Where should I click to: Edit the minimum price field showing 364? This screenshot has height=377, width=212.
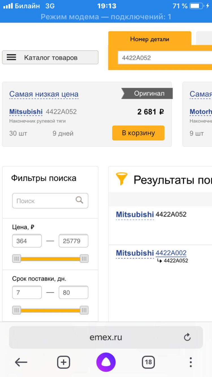(x=27, y=240)
